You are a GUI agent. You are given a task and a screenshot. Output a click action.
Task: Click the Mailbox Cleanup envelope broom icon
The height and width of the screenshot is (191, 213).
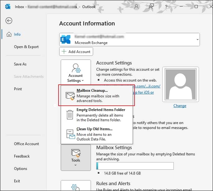point(70,96)
